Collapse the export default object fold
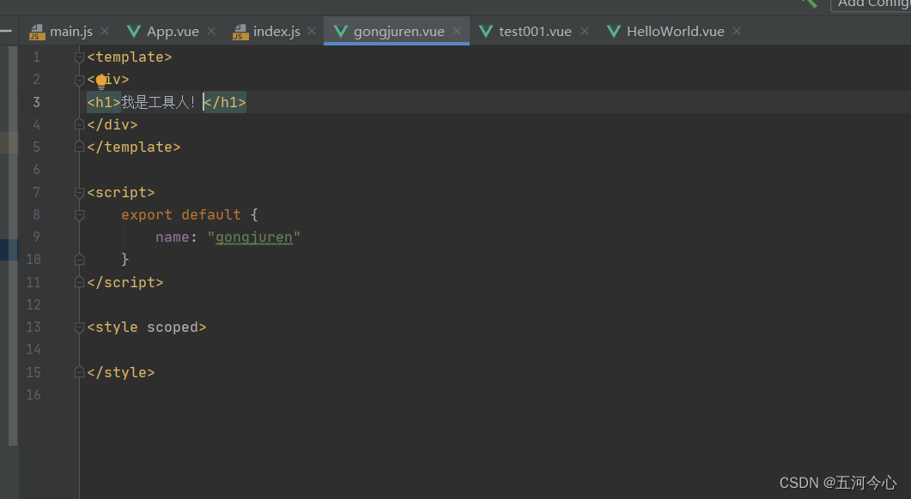 pyautogui.click(x=80, y=214)
